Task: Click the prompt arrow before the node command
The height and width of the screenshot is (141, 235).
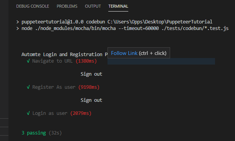Action: (x=18, y=28)
